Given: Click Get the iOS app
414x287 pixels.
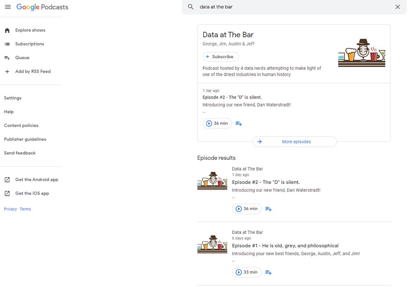Looking at the screenshot, I should tap(32, 193).
